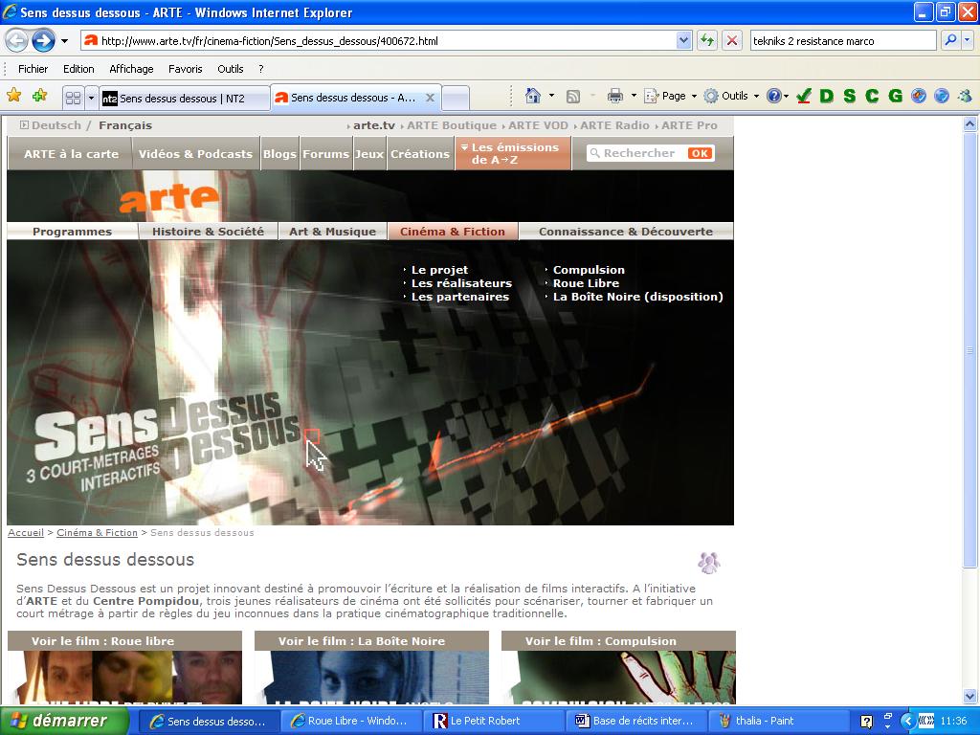Click the green G toolbar icon
The height and width of the screenshot is (735, 980).
point(895,96)
